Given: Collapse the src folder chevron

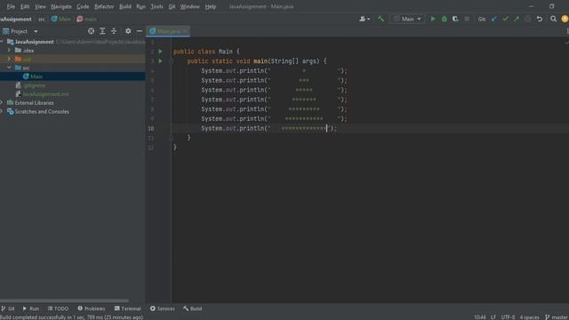Looking at the screenshot, I should pyautogui.click(x=10, y=68).
